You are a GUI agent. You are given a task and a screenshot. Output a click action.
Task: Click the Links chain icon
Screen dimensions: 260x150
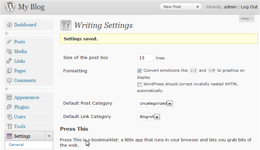click(x=9, y=61)
